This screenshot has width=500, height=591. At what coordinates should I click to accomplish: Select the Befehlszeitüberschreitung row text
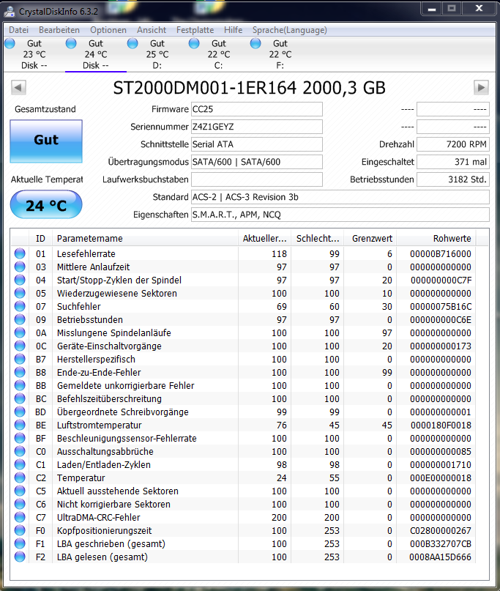point(109,399)
